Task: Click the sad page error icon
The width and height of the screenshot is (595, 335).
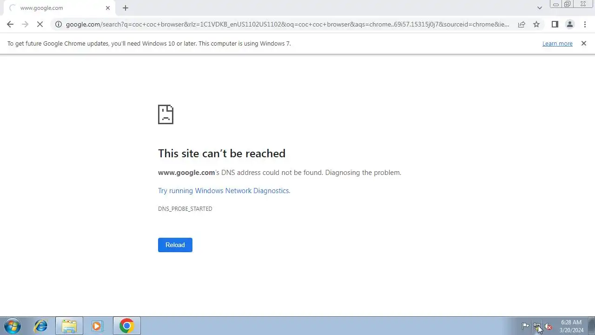Action: click(x=165, y=114)
